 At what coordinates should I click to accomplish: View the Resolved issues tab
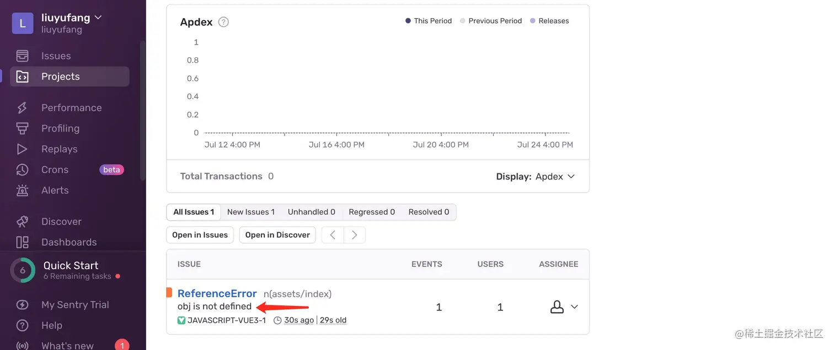tap(429, 212)
